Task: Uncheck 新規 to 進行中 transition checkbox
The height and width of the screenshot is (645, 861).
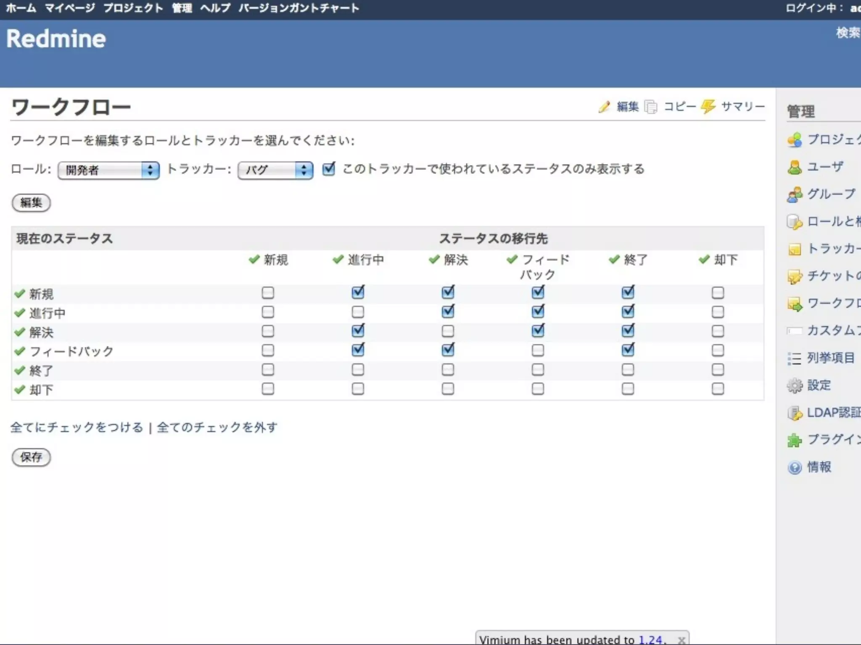Action: pos(358,292)
